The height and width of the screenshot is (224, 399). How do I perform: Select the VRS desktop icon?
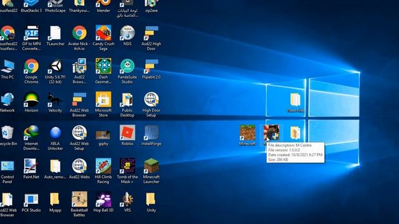(x=127, y=202)
